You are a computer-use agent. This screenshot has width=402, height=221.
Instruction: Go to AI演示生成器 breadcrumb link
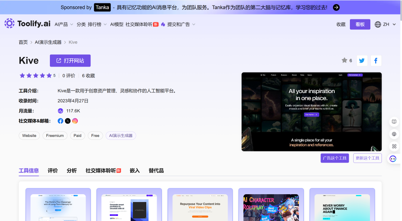48,42
